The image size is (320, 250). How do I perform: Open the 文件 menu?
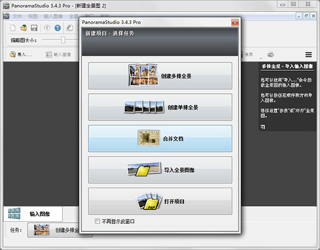[x=17, y=17]
